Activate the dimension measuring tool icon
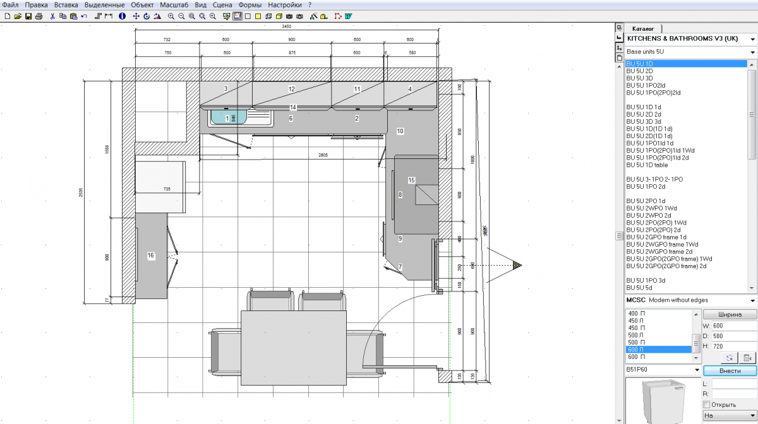The image size is (758, 424). coord(109,16)
